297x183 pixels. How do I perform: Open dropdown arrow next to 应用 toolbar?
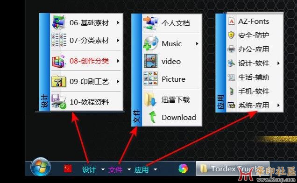tap(155, 169)
